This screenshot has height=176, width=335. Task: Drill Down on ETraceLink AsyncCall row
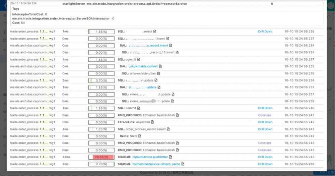pyautogui.click(x=265, y=122)
